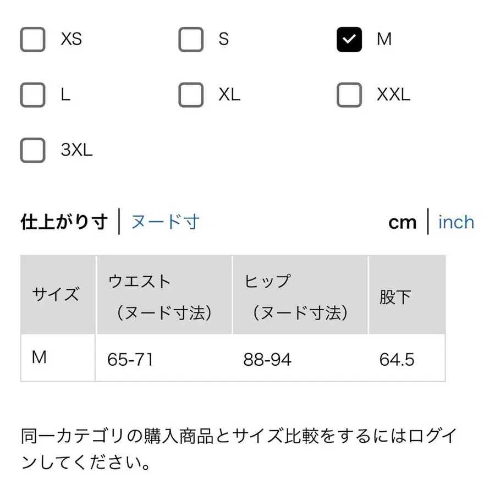
Task: Enable the XL size checkbox
Action: (191, 95)
